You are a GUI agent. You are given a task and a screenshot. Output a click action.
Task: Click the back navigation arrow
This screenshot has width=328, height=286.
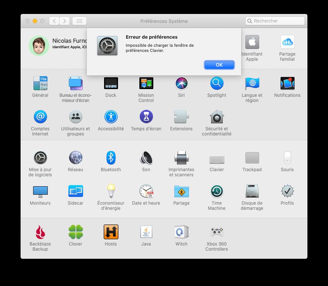[x=54, y=21]
